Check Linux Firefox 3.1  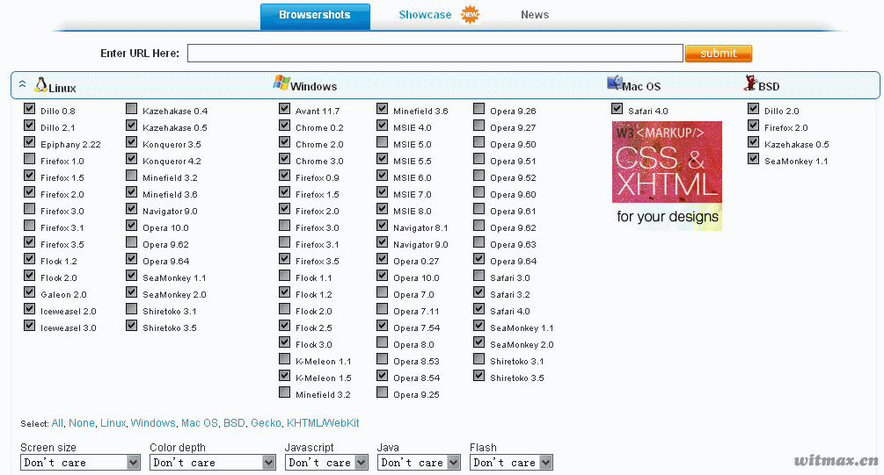[x=29, y=225]
